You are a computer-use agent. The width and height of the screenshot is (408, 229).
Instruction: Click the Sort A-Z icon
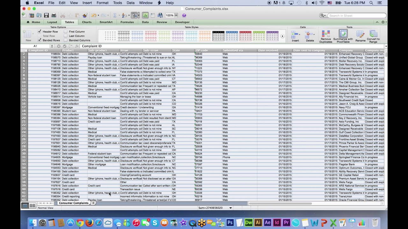124,15
